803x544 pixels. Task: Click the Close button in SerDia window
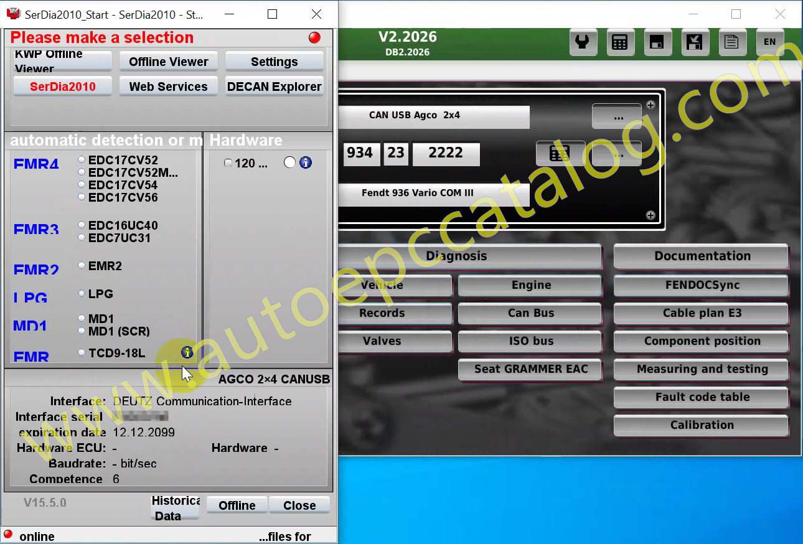pos(299,505)
